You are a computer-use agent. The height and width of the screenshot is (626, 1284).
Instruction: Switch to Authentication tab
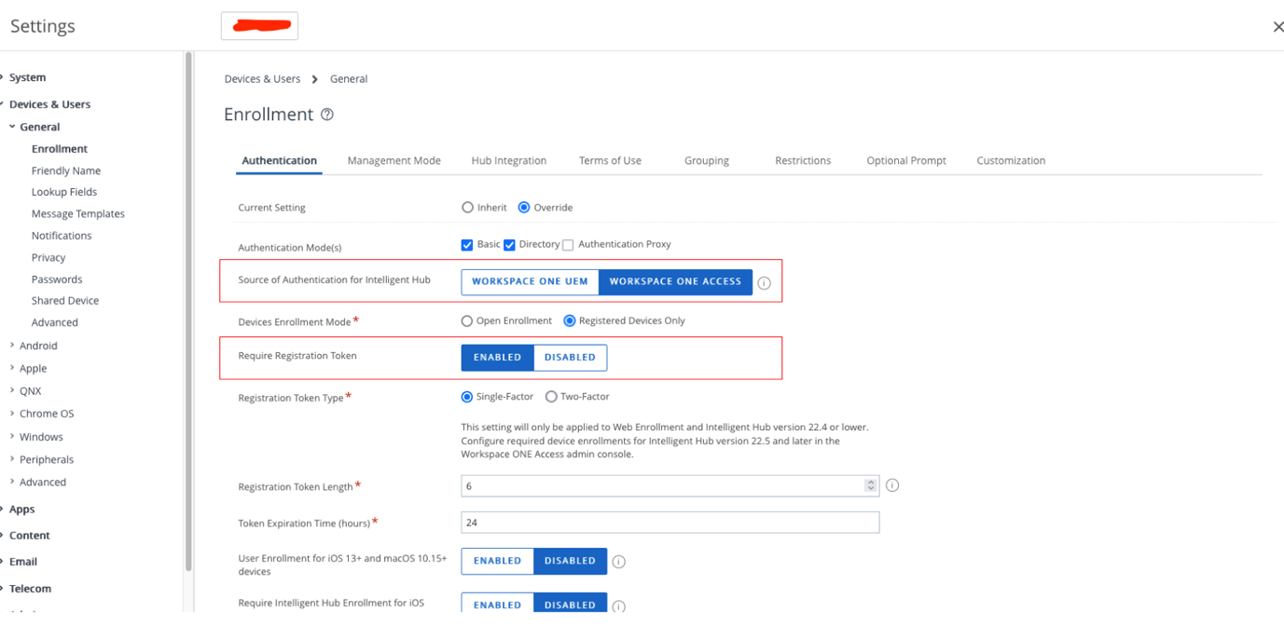279,160
